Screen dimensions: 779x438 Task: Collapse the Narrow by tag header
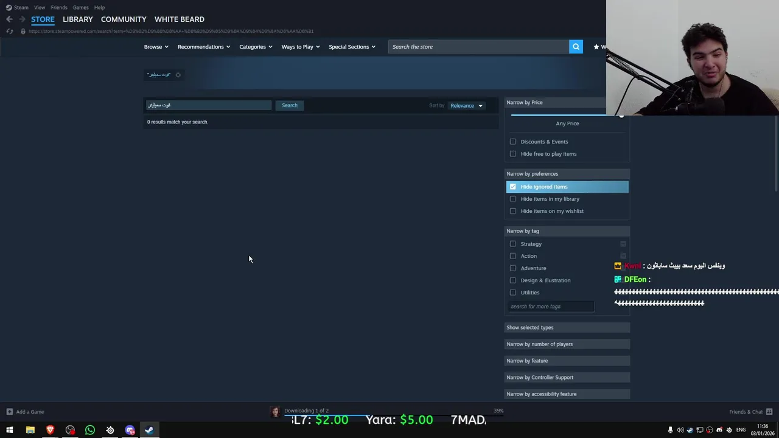pyautogui.click(x=567, y=231)
